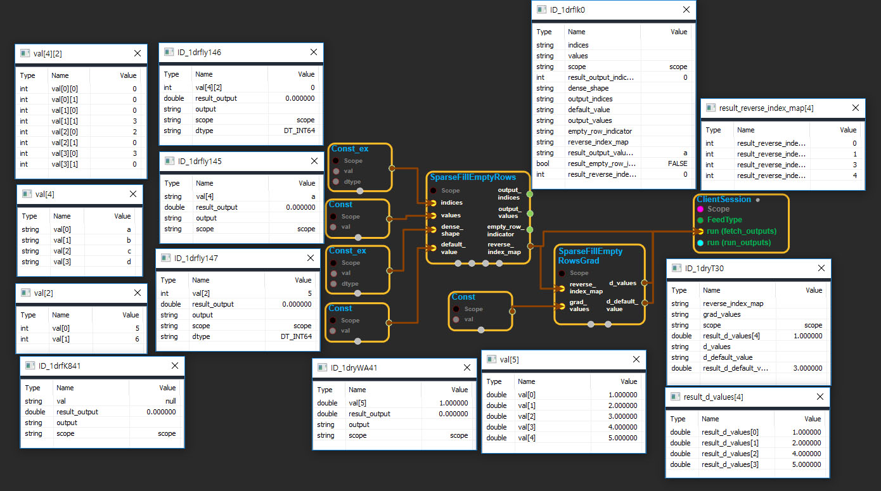This screenshot has width=881, height=491.
Task: Click the Scope pin on SparseFillEmptyRows node
Action: click(x=434, y=191)
